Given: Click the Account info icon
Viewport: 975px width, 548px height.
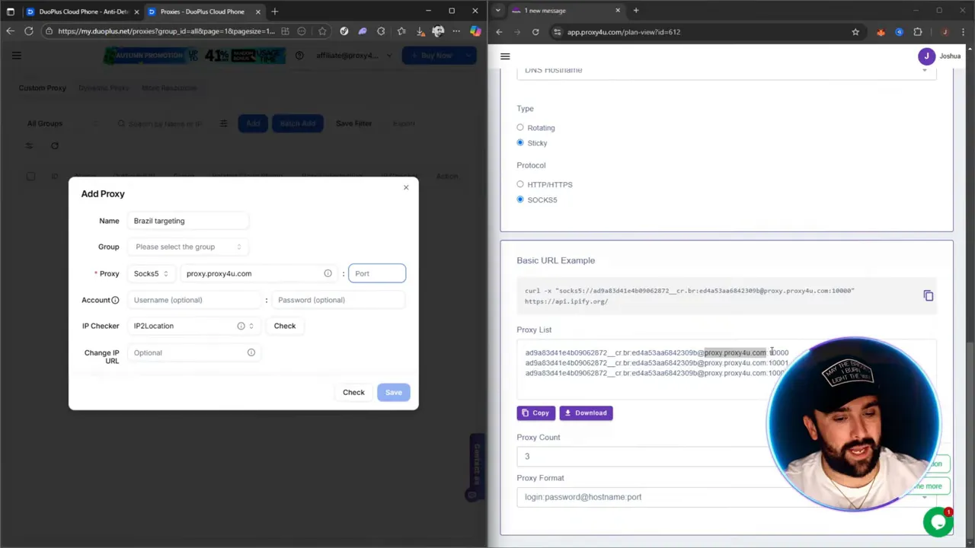Looking at the screenshot, I should (115, 300).
